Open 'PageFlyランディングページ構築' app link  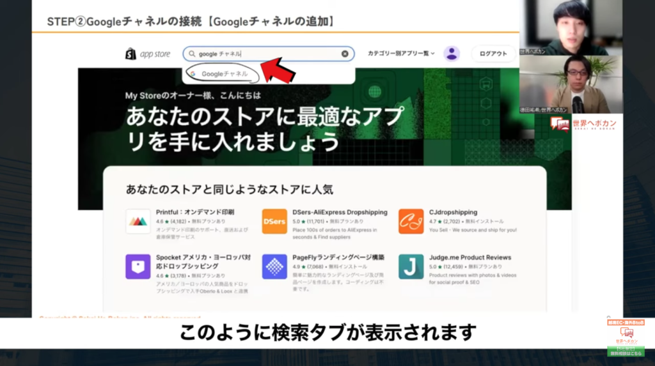(338, 257)
